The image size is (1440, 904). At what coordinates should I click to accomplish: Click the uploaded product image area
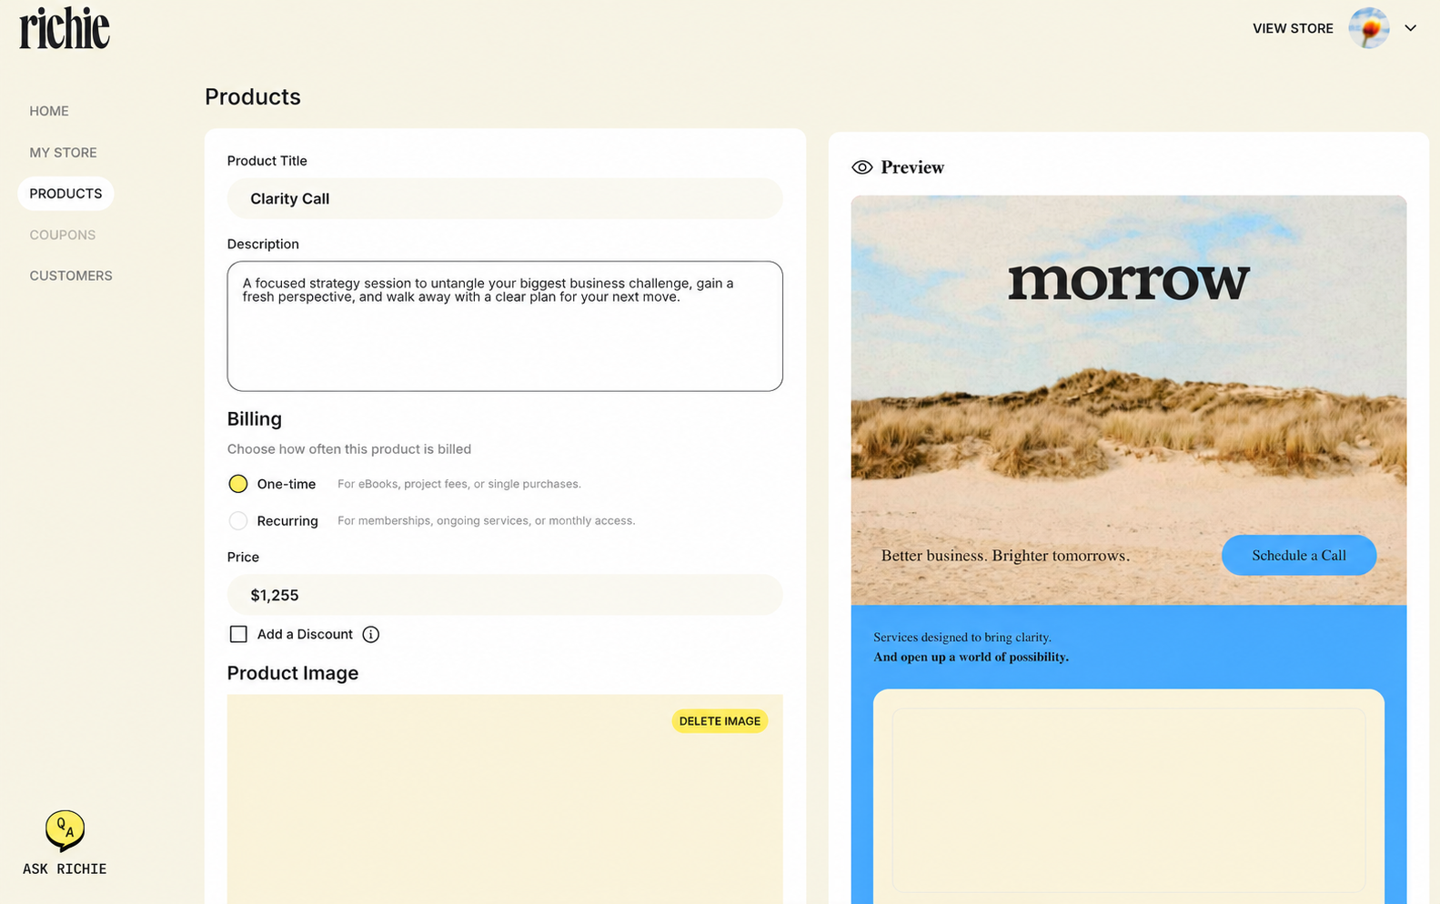[x=505, y=799]
